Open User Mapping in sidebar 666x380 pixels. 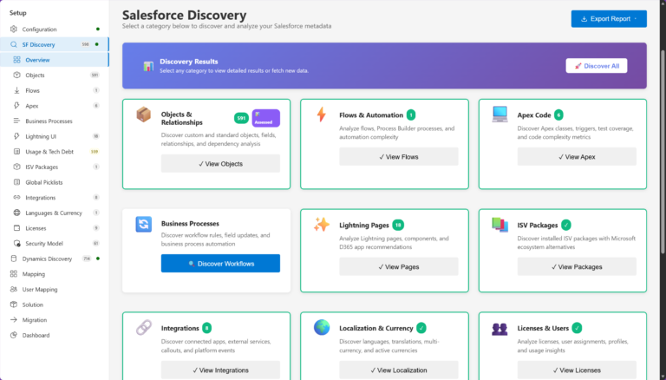tap(55, 290)
